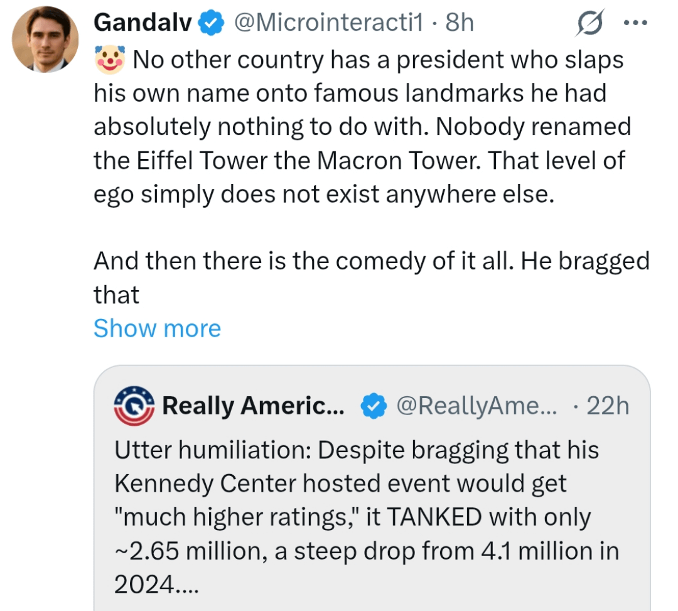Viewport: 678px width, 611px height.
Task: Click the clown face emoji
Action: click(x=110, y=60)
